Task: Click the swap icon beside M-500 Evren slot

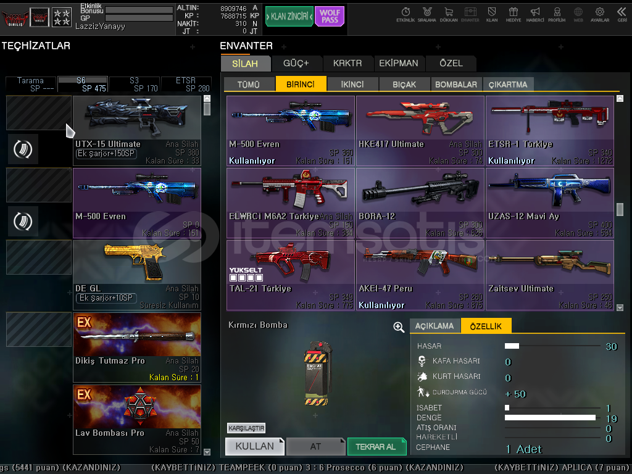Action: (23, 222)
